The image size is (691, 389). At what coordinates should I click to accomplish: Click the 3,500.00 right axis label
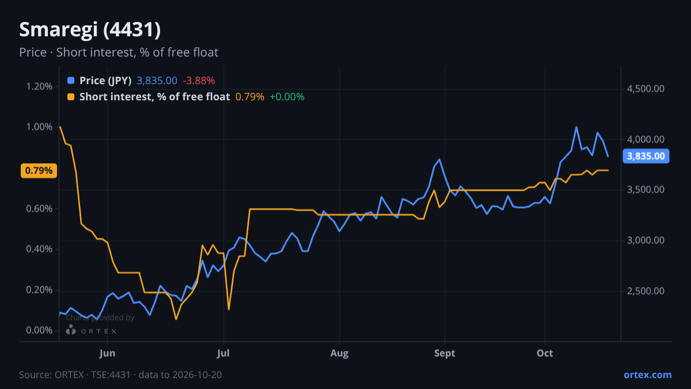click(x=647, y=190)
